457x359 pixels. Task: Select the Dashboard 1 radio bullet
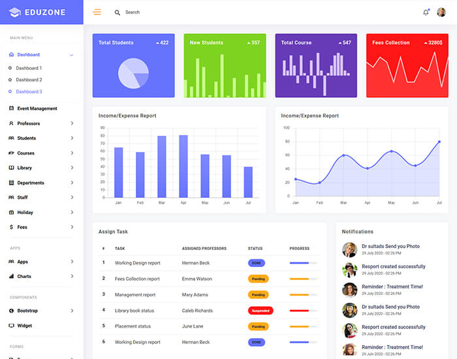[x=10, y=68]
